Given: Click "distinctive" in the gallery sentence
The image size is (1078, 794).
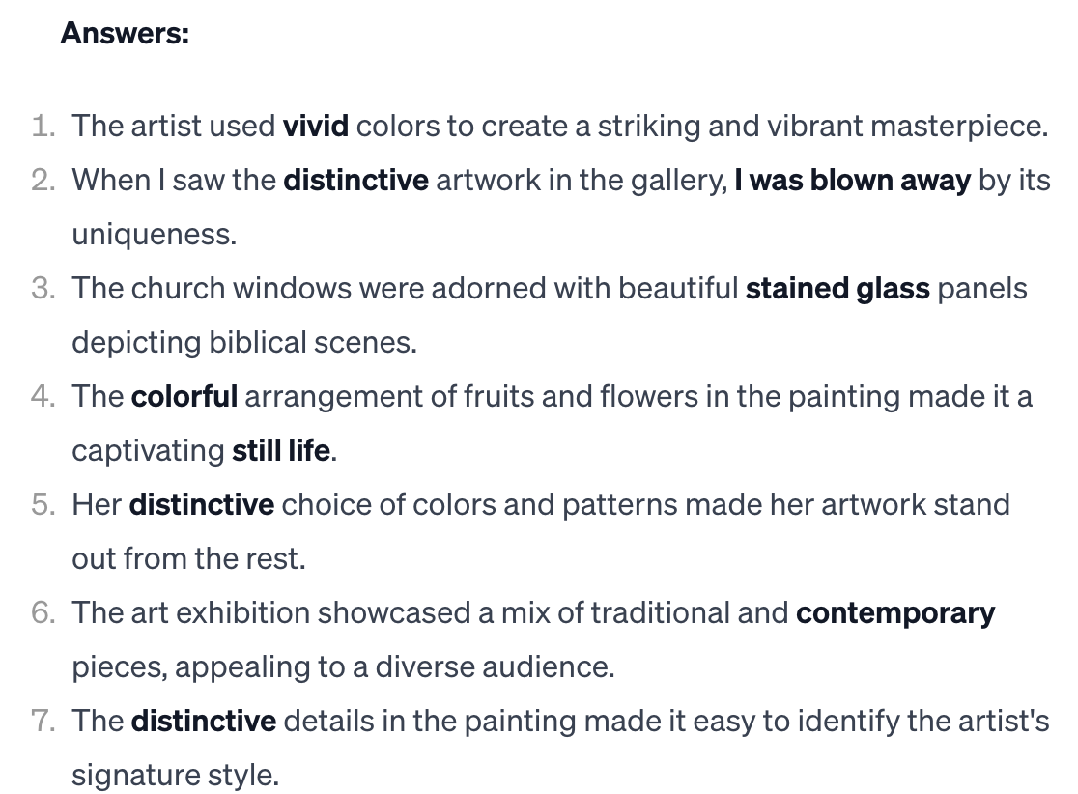Looking at the screenshot, I should point(355,181).
